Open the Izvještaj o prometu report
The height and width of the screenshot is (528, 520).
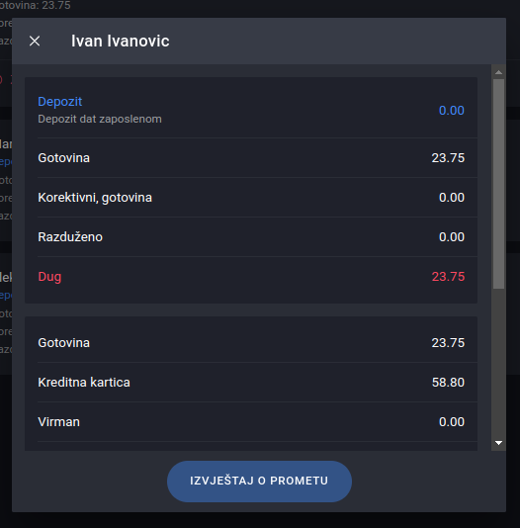point(259,482)
